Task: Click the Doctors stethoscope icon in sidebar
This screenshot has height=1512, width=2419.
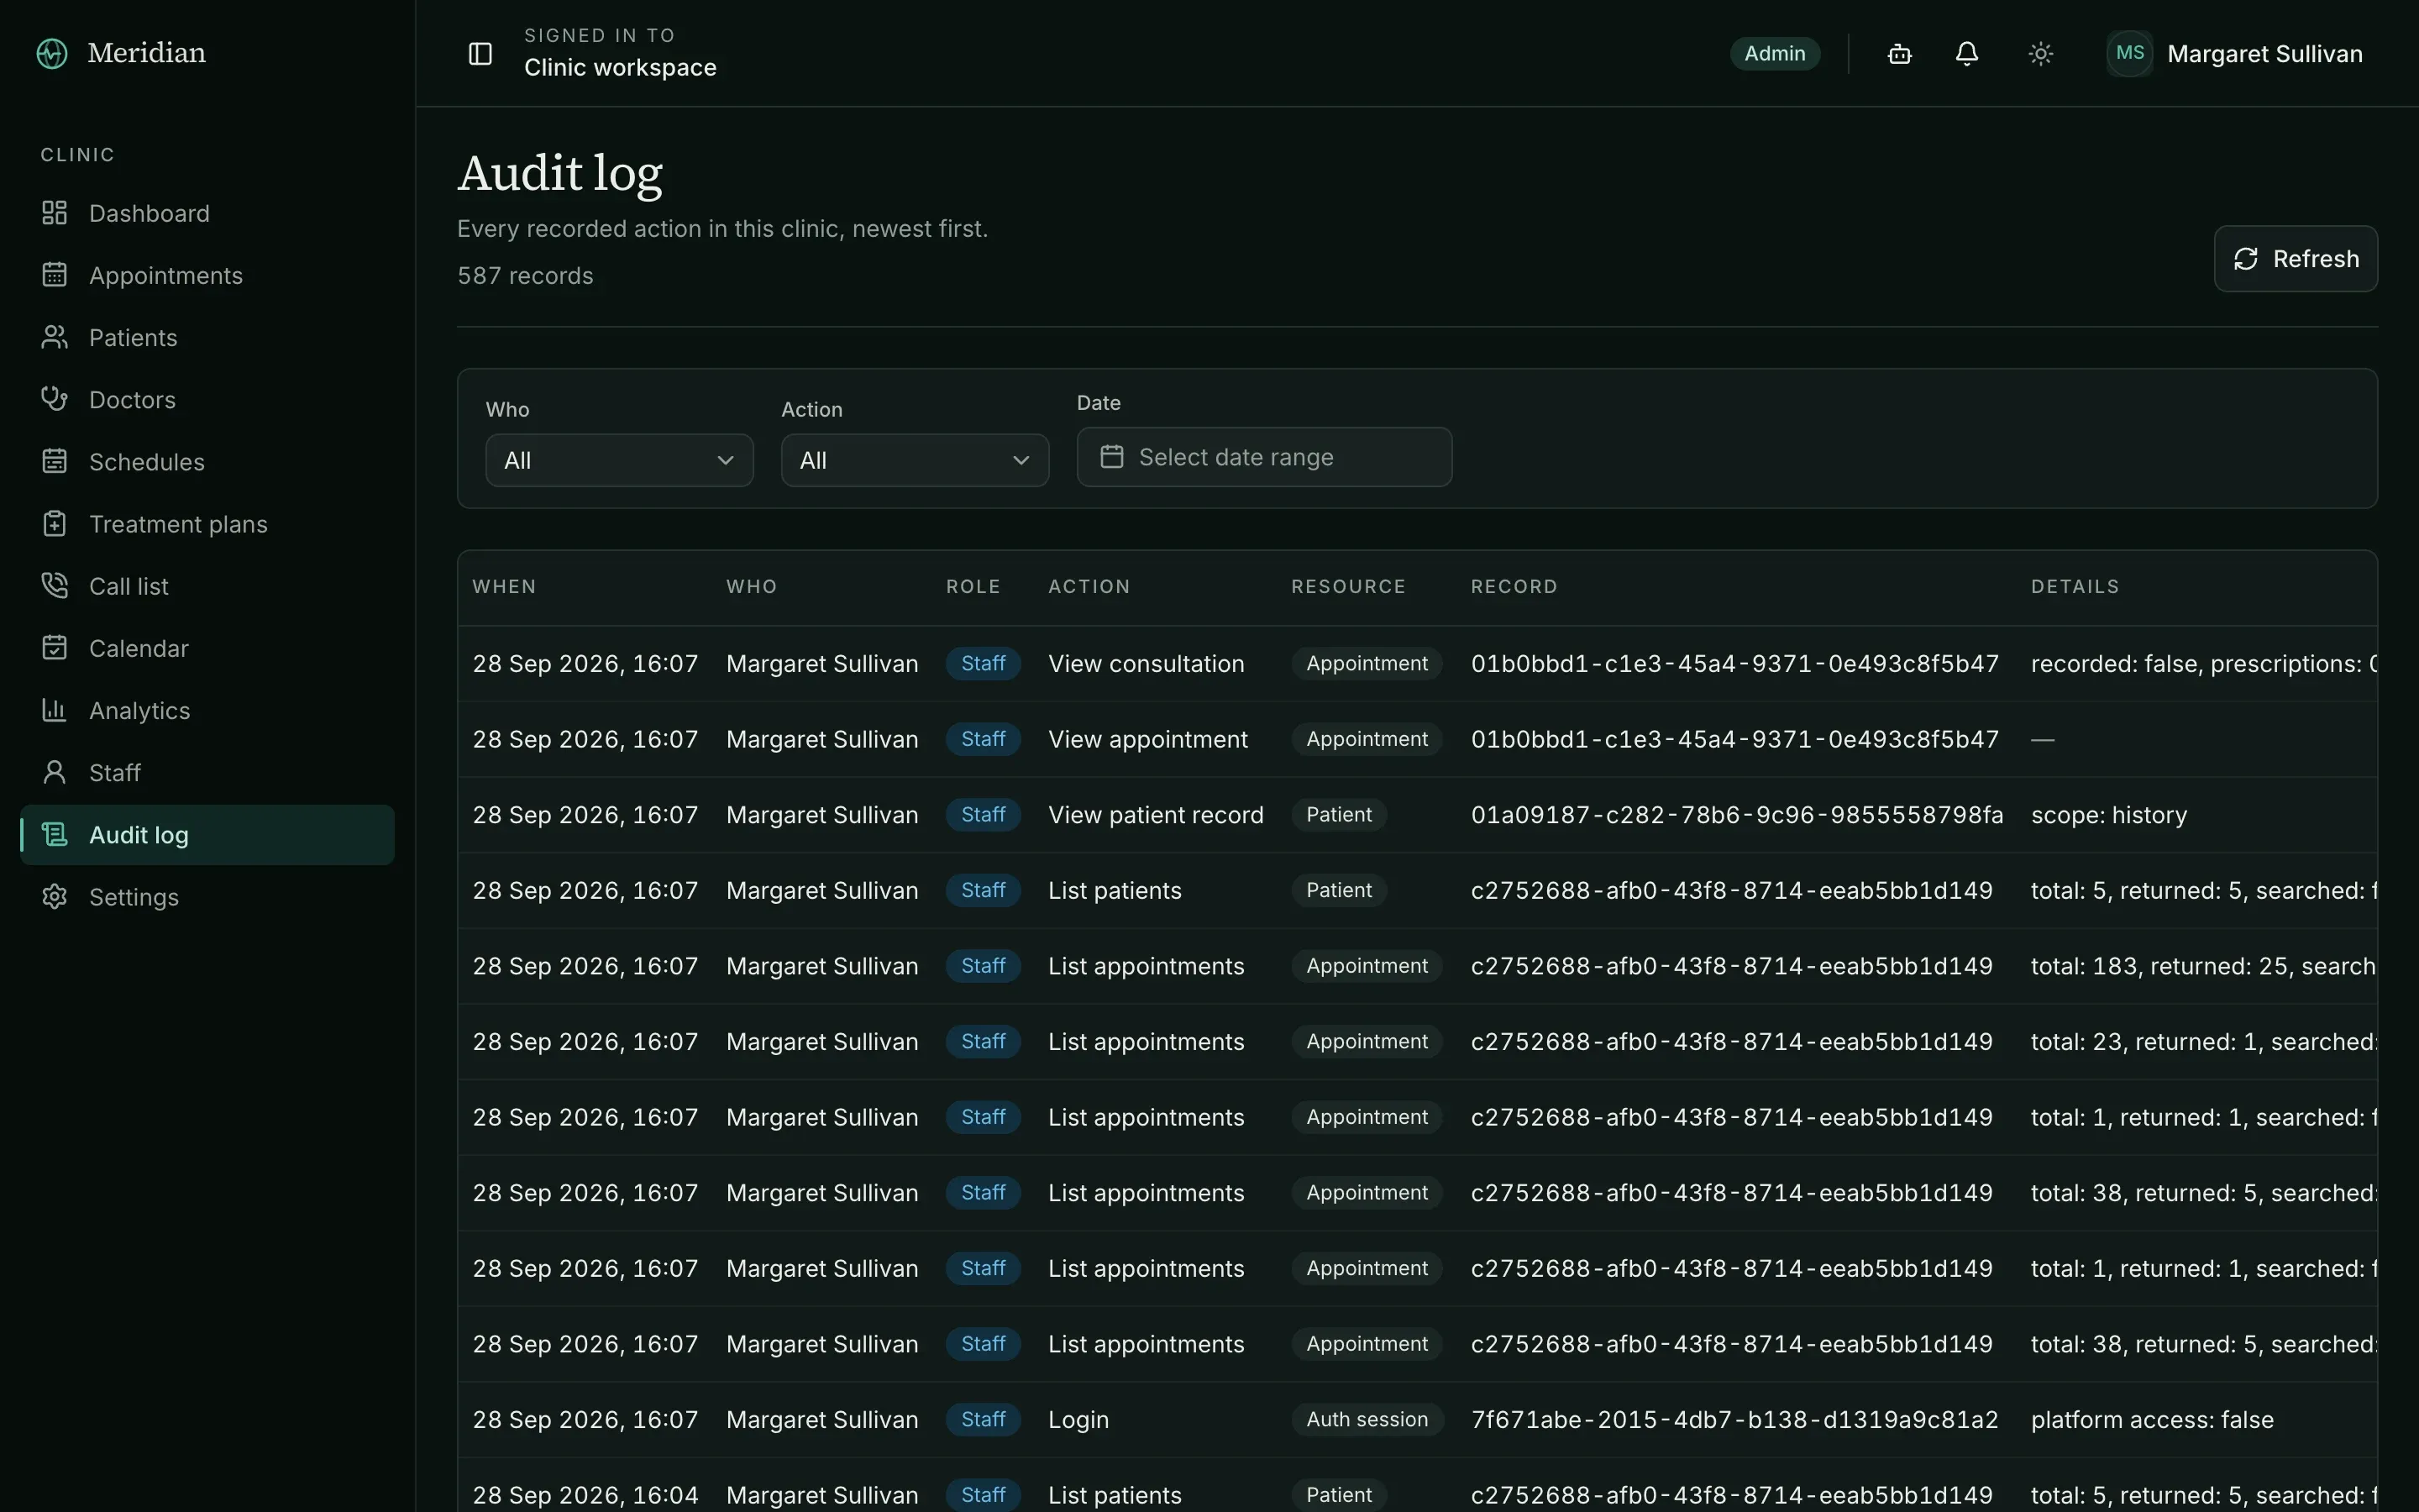Action: pos(54,399)
